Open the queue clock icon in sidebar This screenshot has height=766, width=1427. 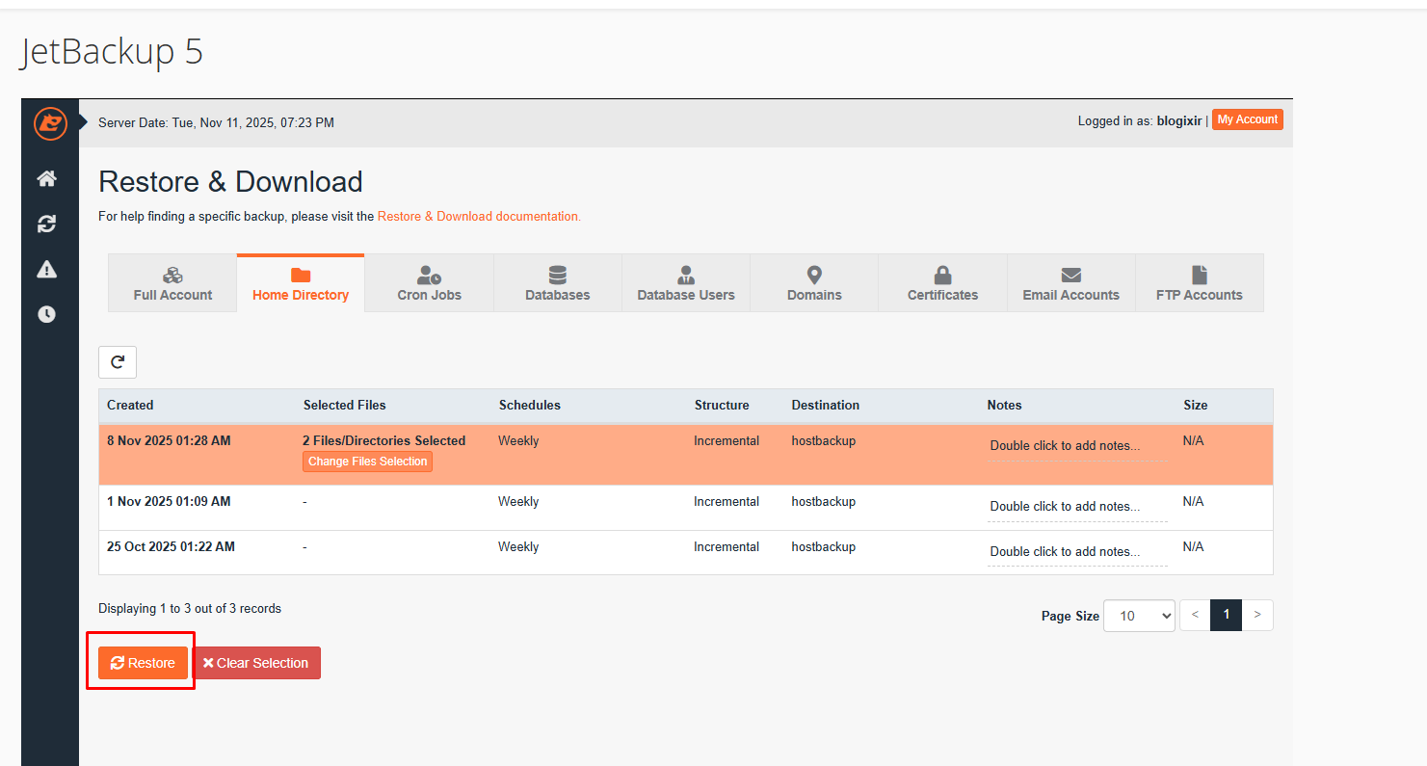46,314
